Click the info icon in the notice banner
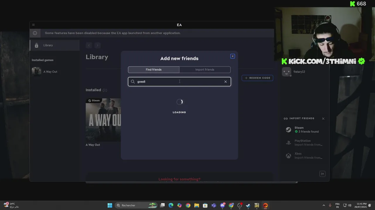Viewport: 375px width, 210px height. pos(35,33)
